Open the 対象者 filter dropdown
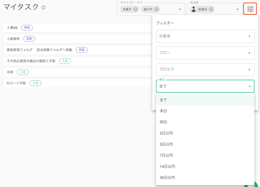 205,36
